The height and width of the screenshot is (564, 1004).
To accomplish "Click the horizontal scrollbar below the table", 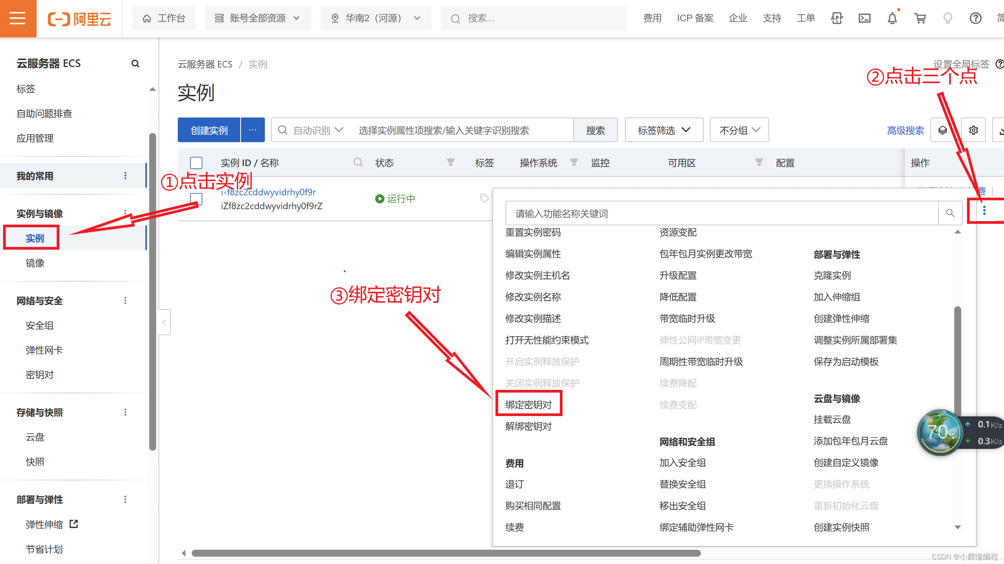I will 446,553.
